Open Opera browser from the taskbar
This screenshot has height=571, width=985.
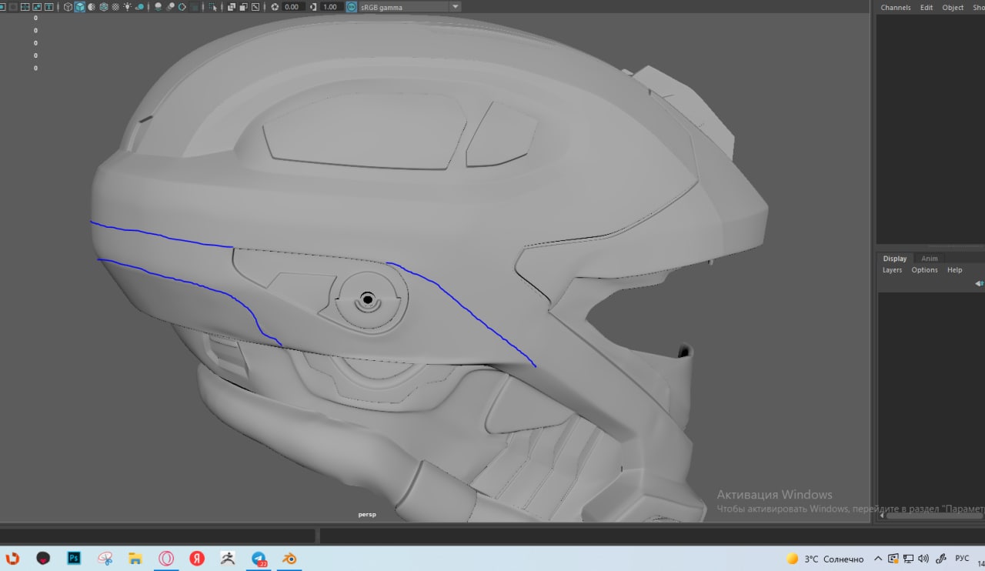coord(166,559)
